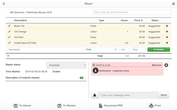Click Notification - Inspection done message
Image resolution: width=177 pixels, height=110 pixels.
tap(114, 71)
